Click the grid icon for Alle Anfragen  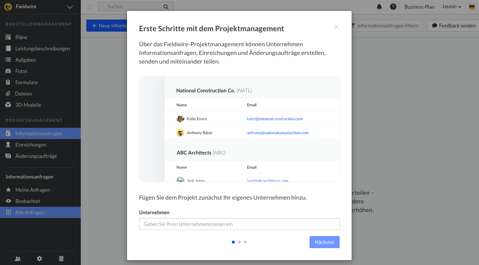pyautogui.click(x=8, y=212)
